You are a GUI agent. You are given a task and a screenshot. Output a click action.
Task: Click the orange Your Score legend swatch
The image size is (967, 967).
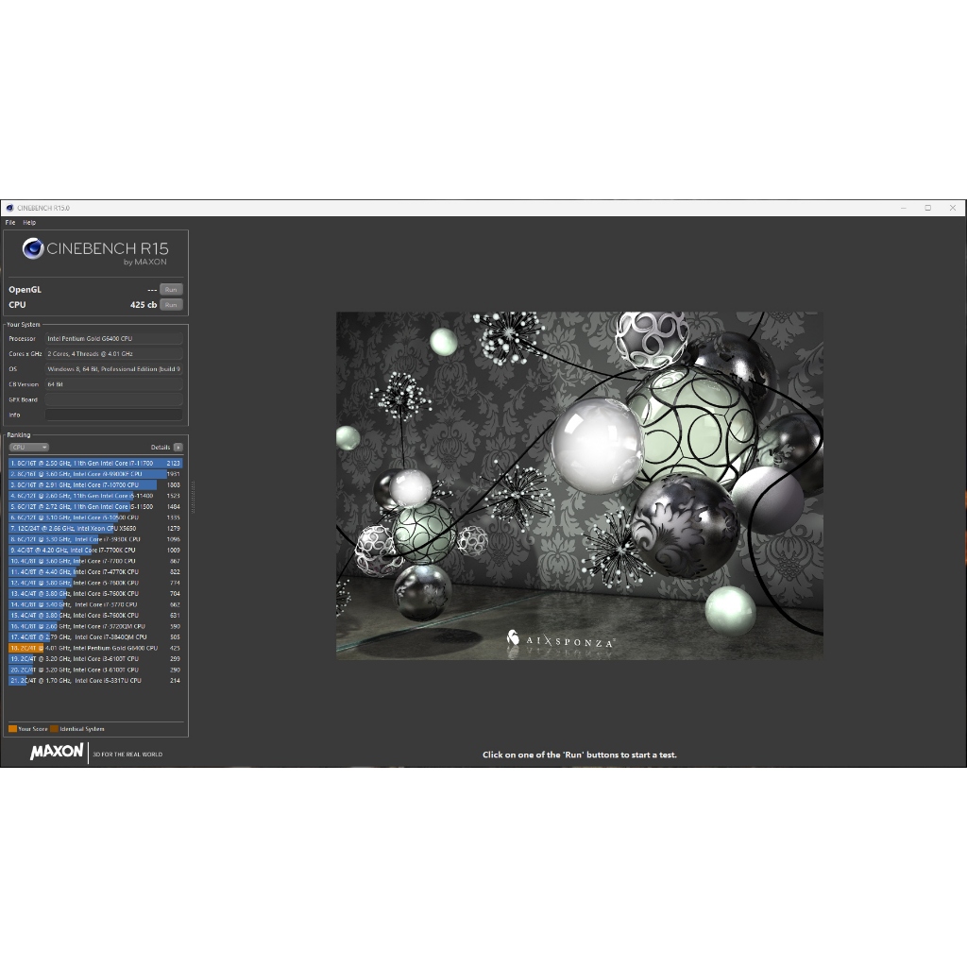pos(12,729)
